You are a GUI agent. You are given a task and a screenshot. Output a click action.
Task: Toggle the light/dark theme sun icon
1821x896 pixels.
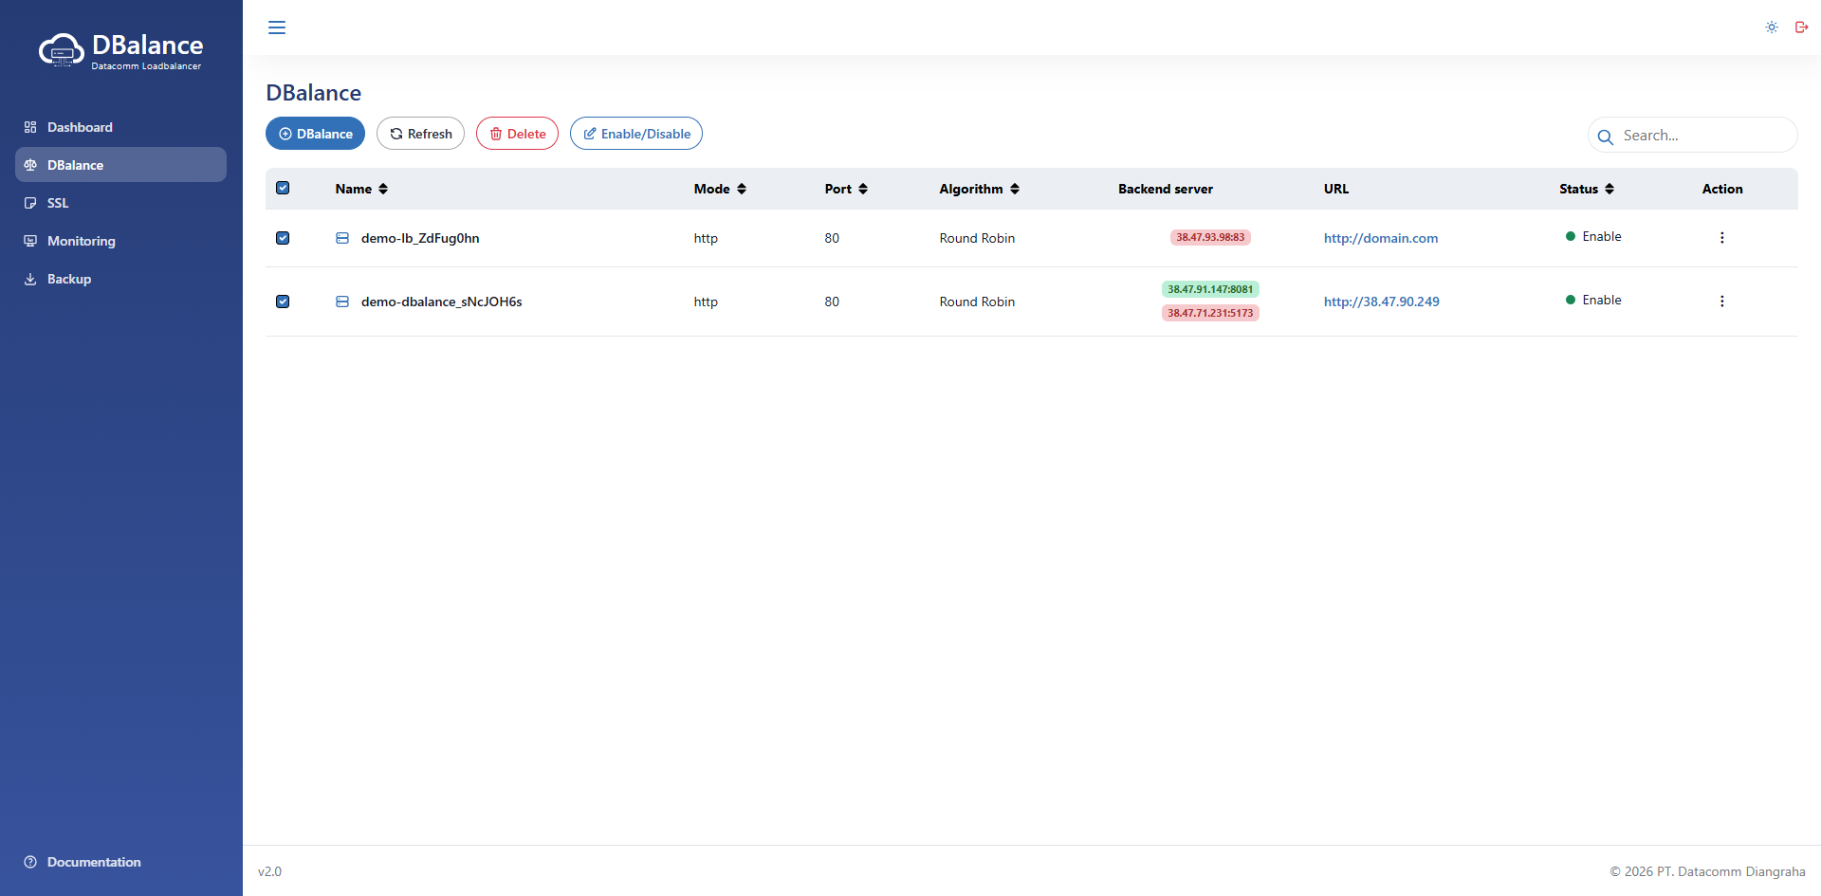[x=1771, y=27]
